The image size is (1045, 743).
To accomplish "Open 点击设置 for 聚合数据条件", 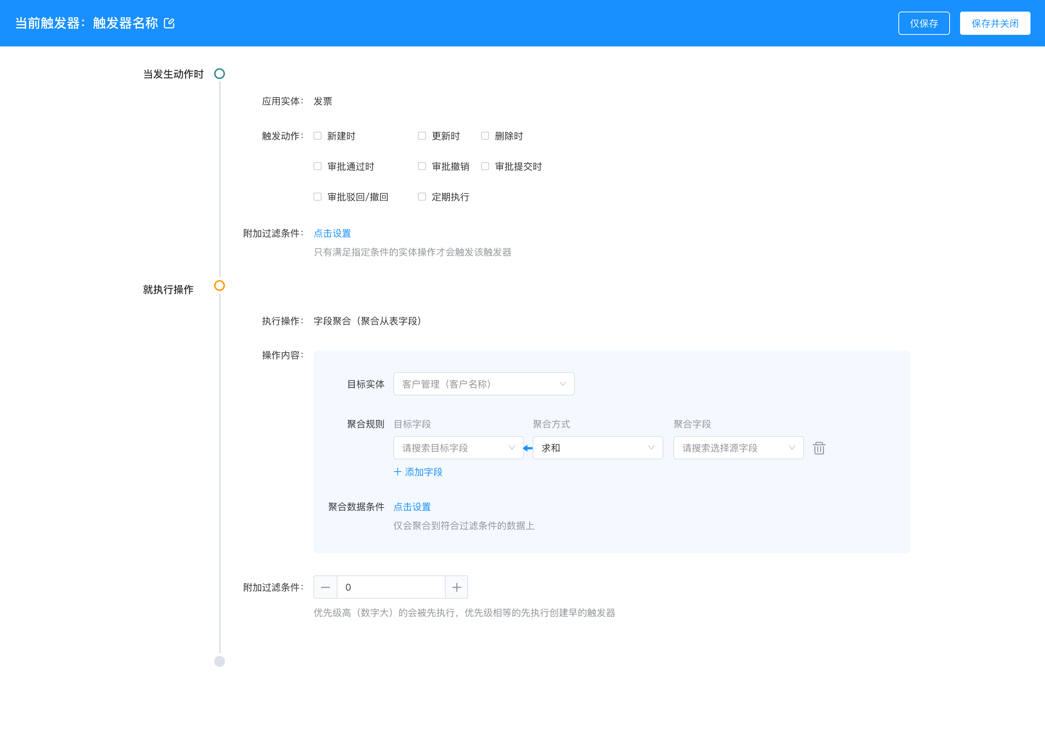I will (411, 507).
